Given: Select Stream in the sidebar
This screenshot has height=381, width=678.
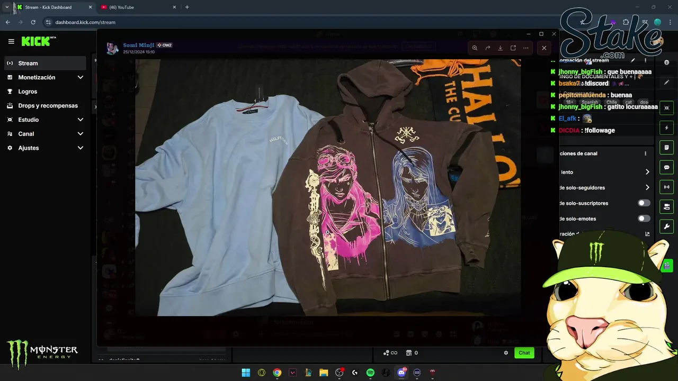Looking at the screenshot, I should coord(45,63).
